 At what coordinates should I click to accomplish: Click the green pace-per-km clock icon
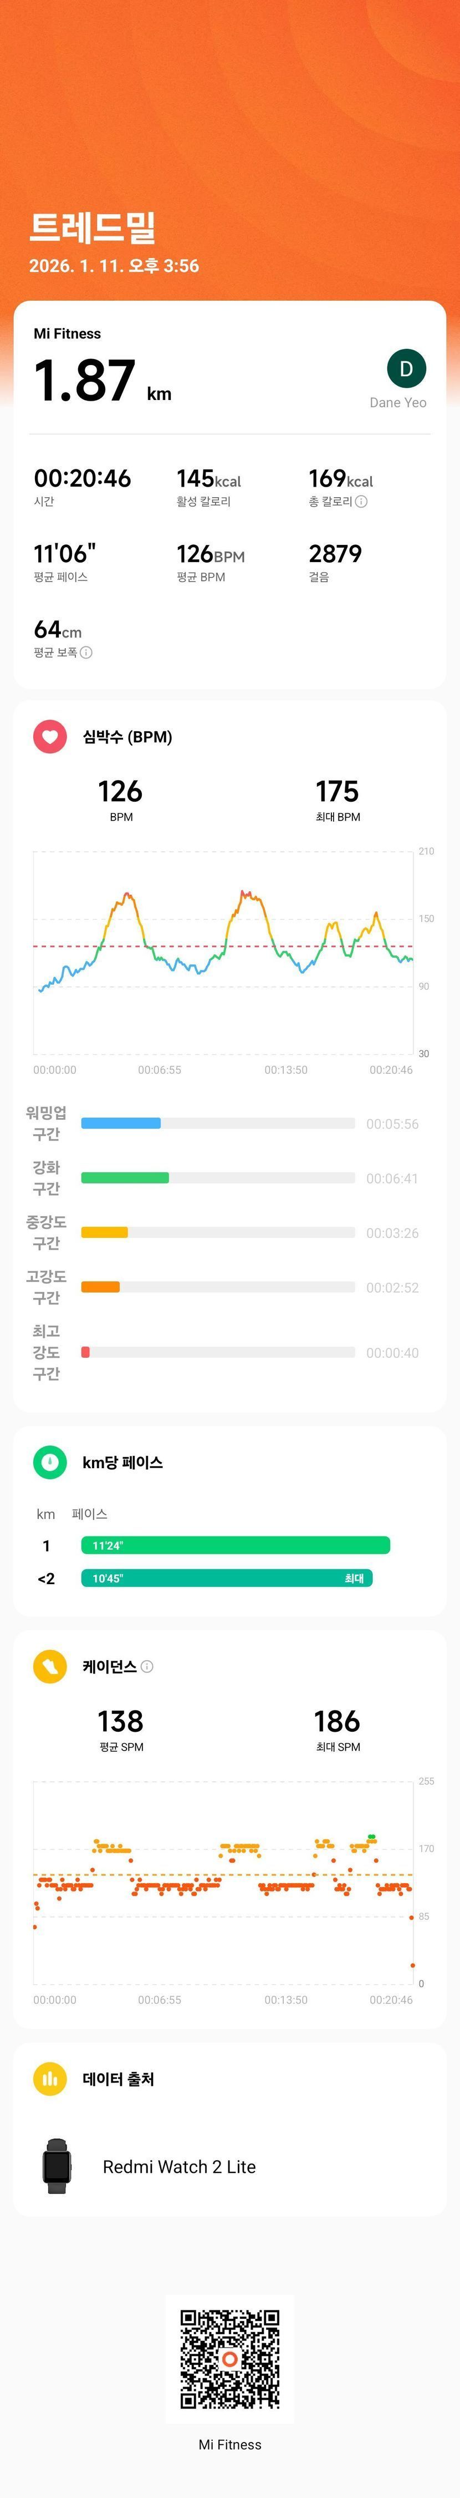point(50,1462)
